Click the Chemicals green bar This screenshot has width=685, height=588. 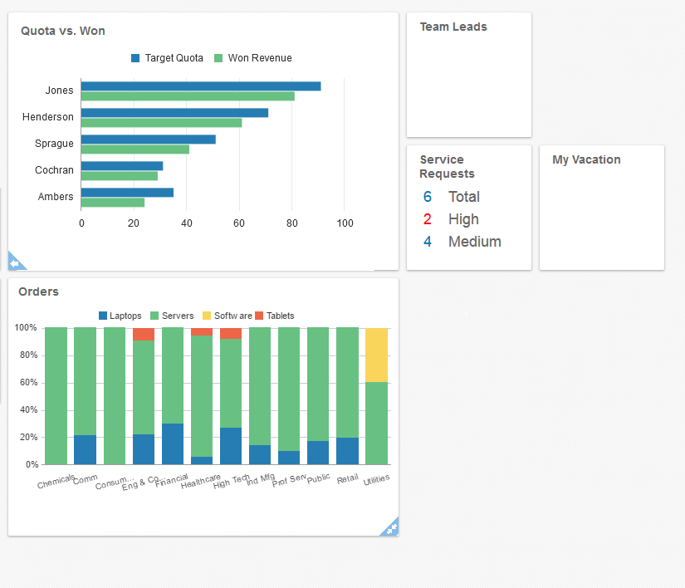coord(56,396)
